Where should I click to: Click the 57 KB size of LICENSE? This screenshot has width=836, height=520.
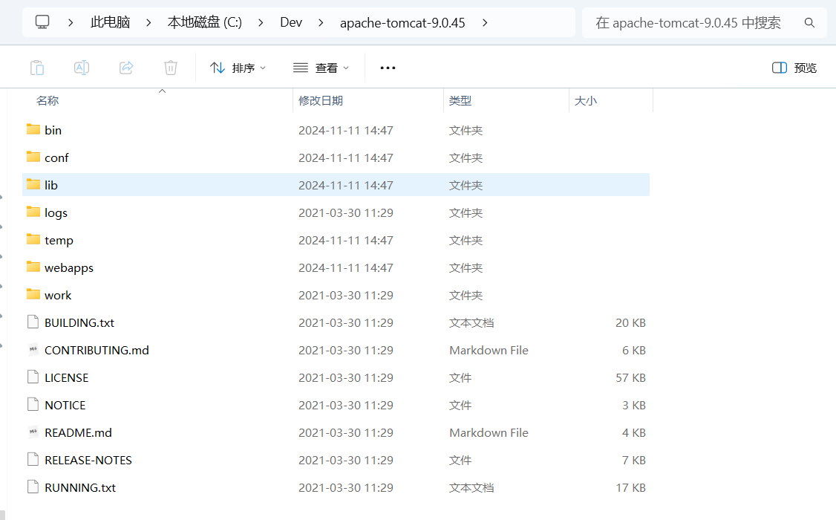coord(631,377)
